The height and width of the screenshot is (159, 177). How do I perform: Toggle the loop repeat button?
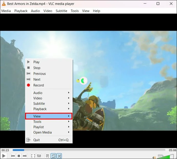click(x=53, y=156)
